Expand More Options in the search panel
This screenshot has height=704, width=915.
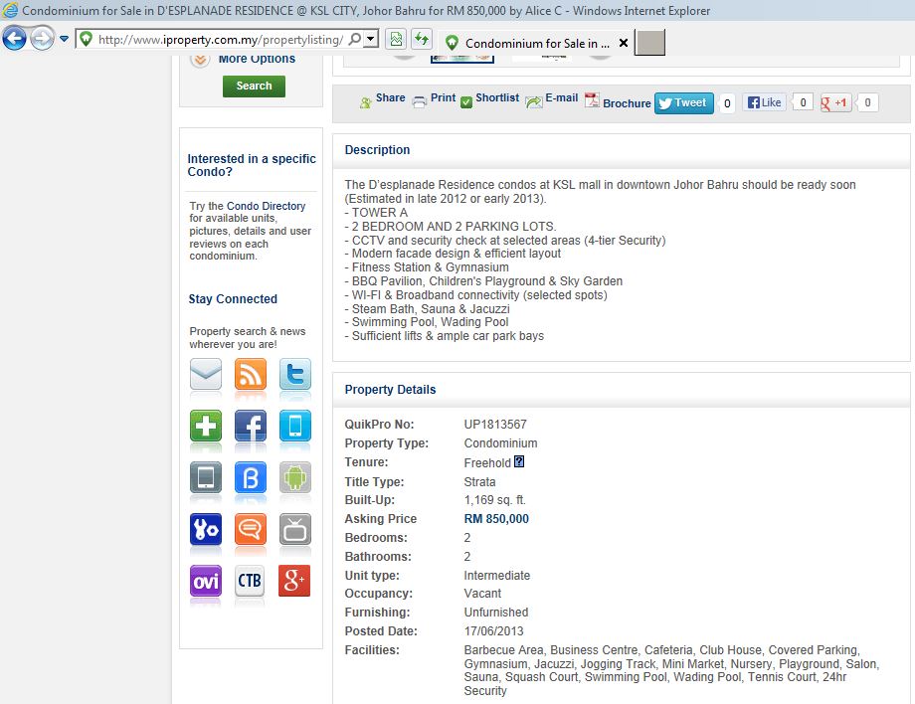(256, 59)
